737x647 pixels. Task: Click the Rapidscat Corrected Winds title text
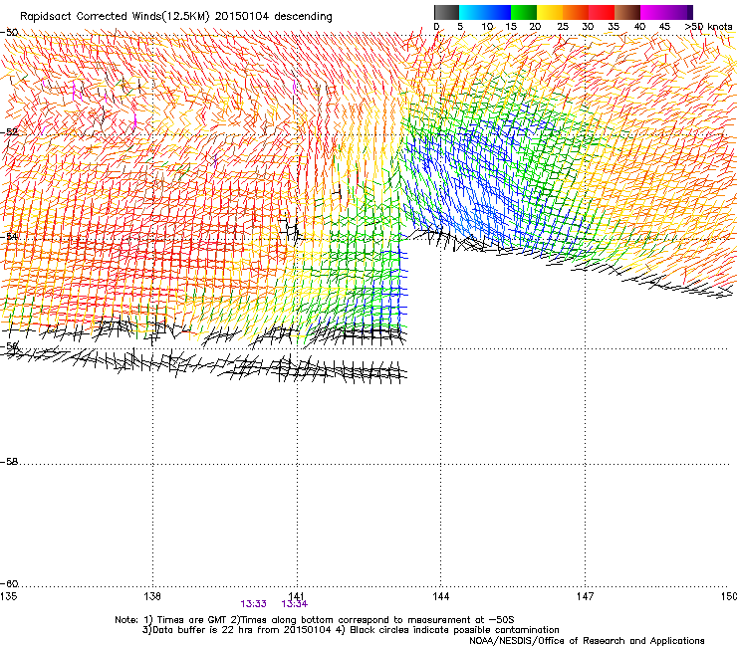(176, 17)
